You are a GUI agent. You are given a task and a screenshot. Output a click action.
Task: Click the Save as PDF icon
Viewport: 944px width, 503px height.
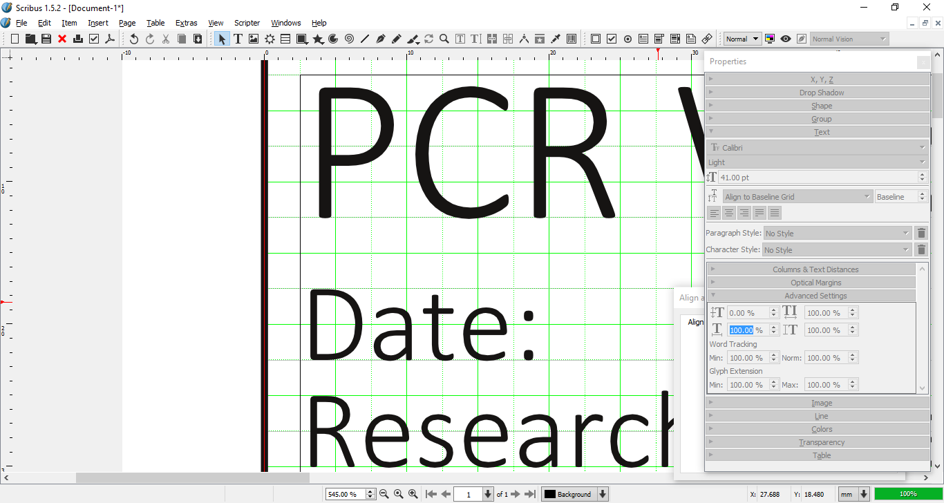[110, 39]
